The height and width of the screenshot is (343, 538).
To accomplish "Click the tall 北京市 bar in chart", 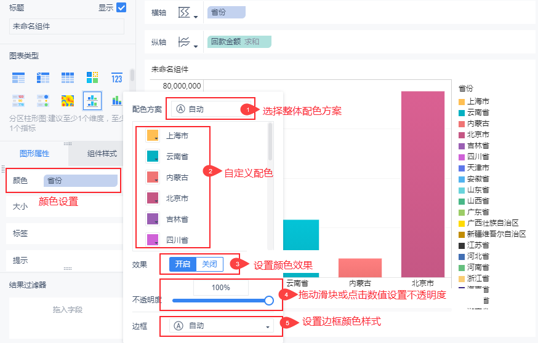I will coord(423,184).
